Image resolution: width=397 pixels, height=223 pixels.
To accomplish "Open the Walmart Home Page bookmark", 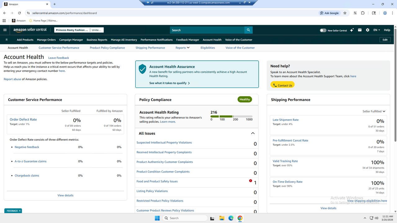I will pos(43,21).
